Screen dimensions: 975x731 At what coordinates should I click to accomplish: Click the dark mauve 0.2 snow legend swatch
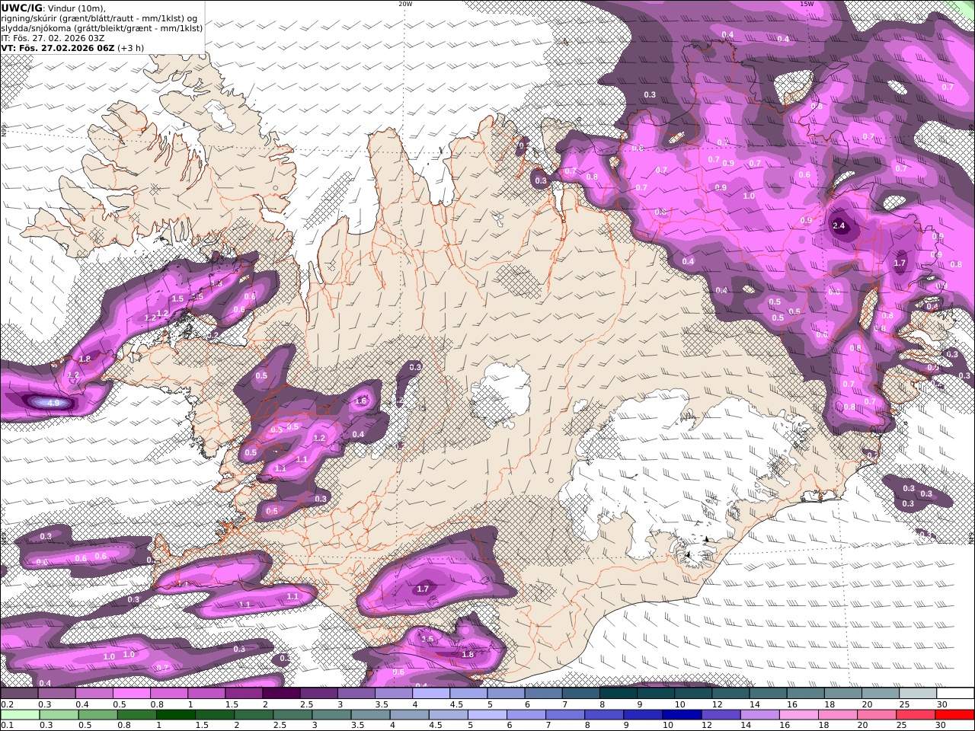(20, 694)
